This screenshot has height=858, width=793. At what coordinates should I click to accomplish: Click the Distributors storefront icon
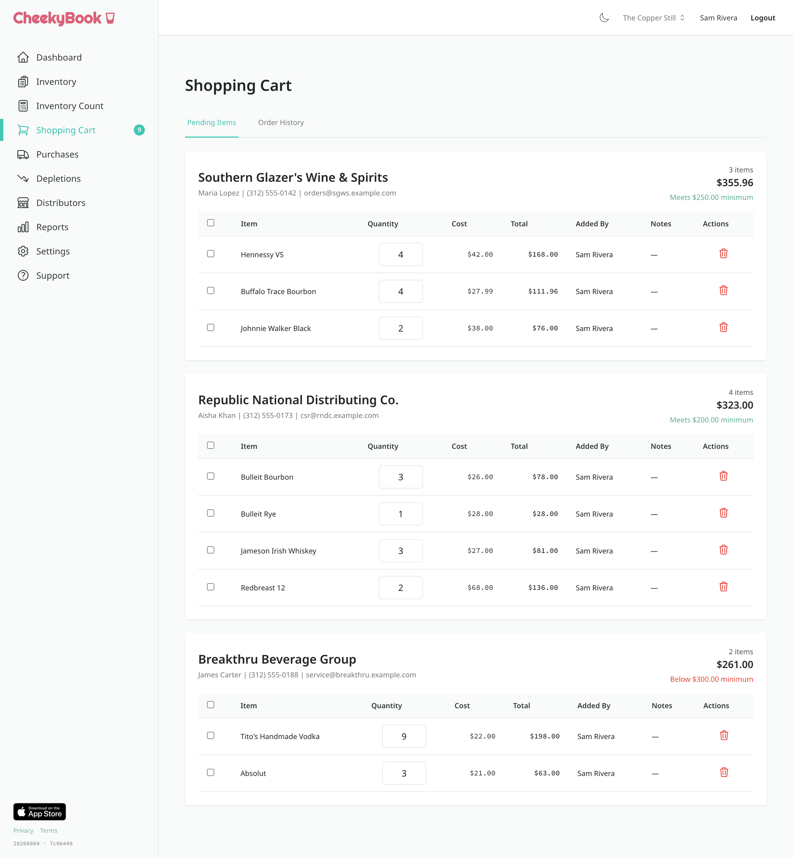coord(23,203)
